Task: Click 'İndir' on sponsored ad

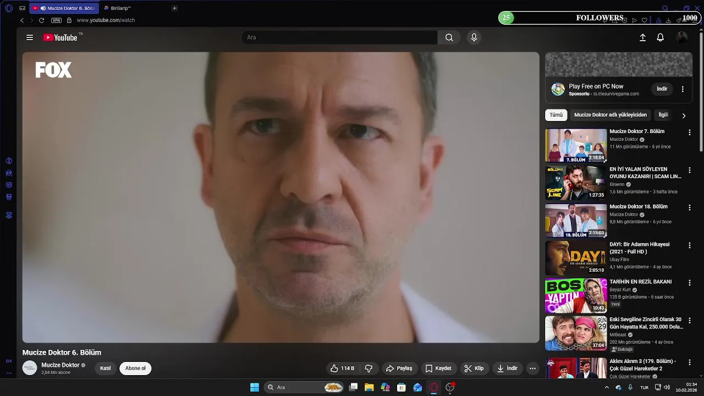Action: [x=662, y=89]
